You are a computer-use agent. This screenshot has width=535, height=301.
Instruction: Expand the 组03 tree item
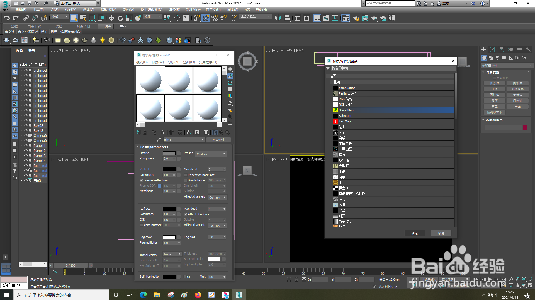[x=21, y=181]
